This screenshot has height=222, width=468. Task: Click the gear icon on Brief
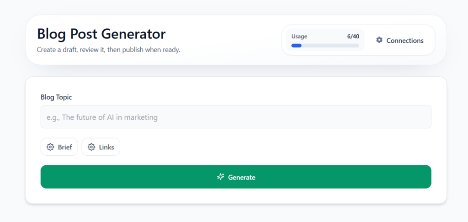click(x=50, y=147)
